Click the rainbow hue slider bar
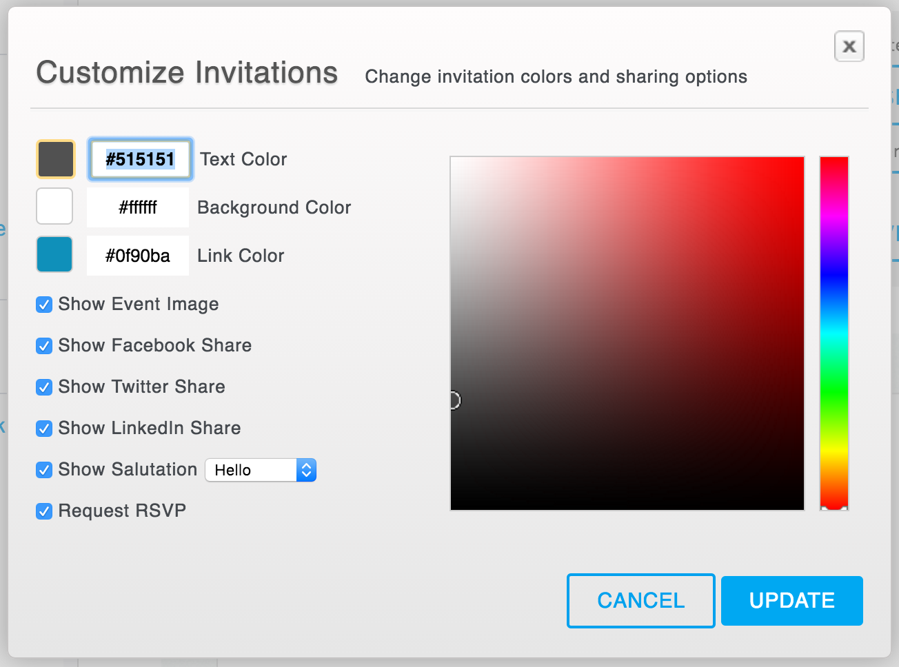The height and width of the screenshot is (667, 899). point(834,333)
